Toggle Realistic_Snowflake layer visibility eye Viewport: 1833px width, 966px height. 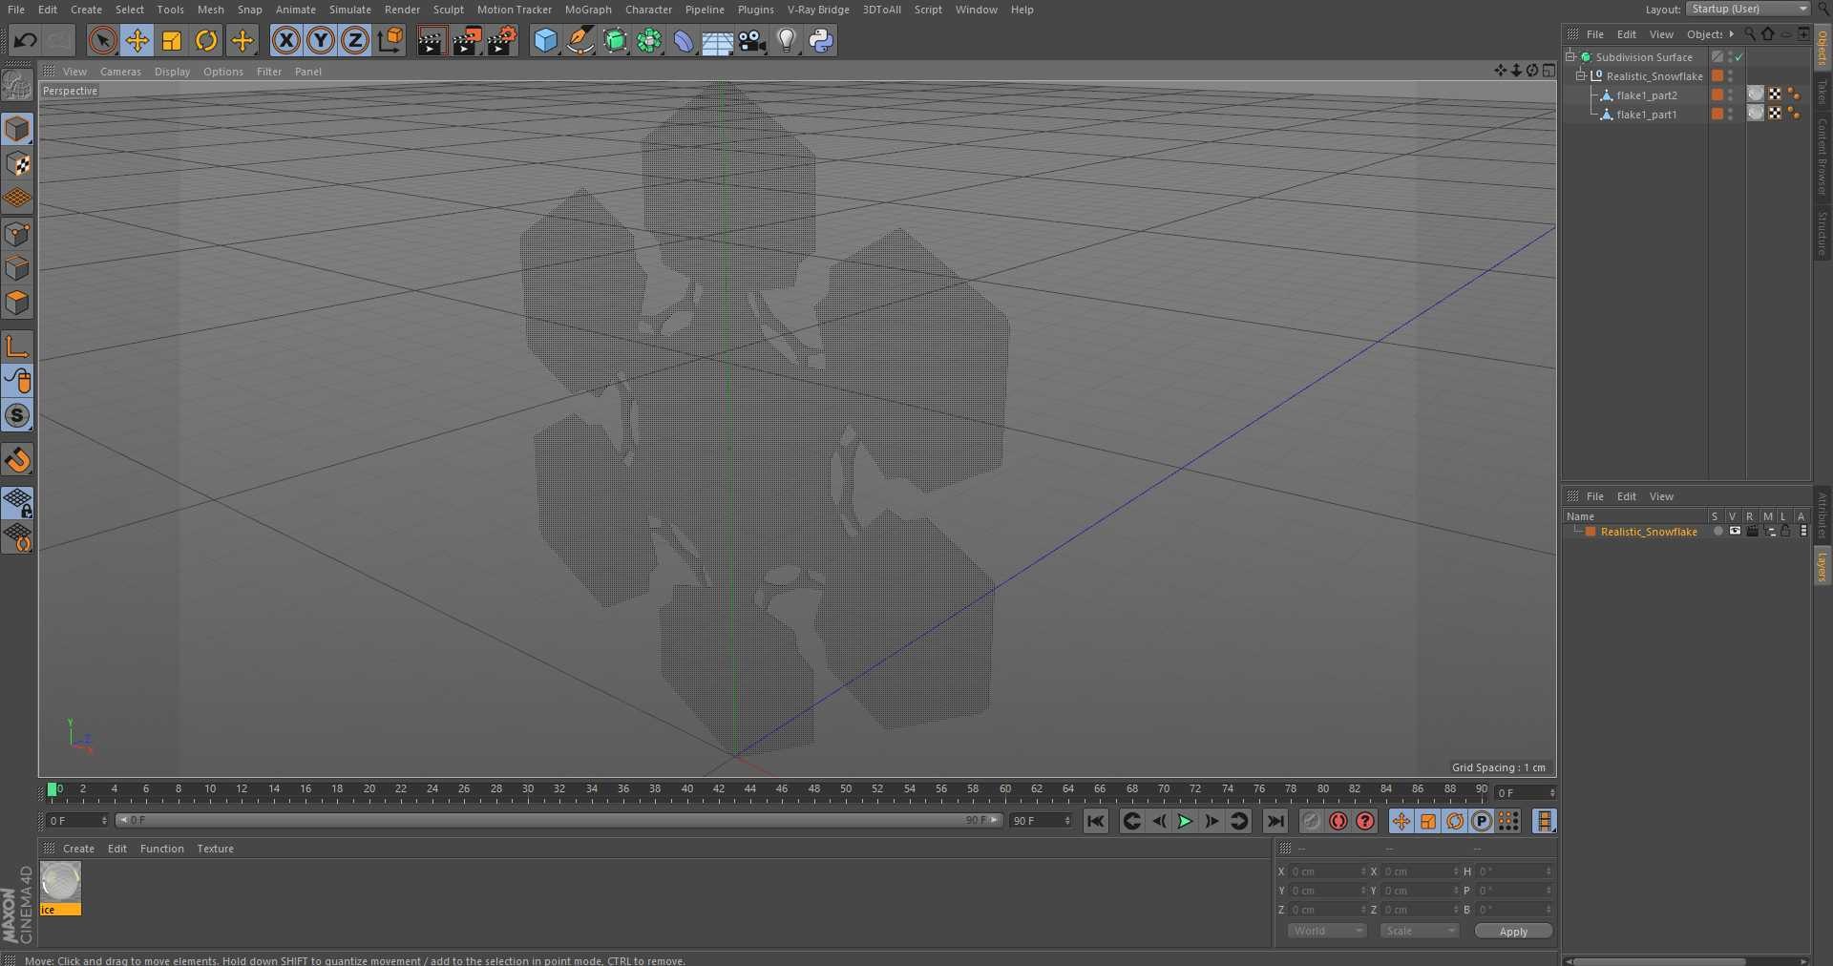(1735, 531)
